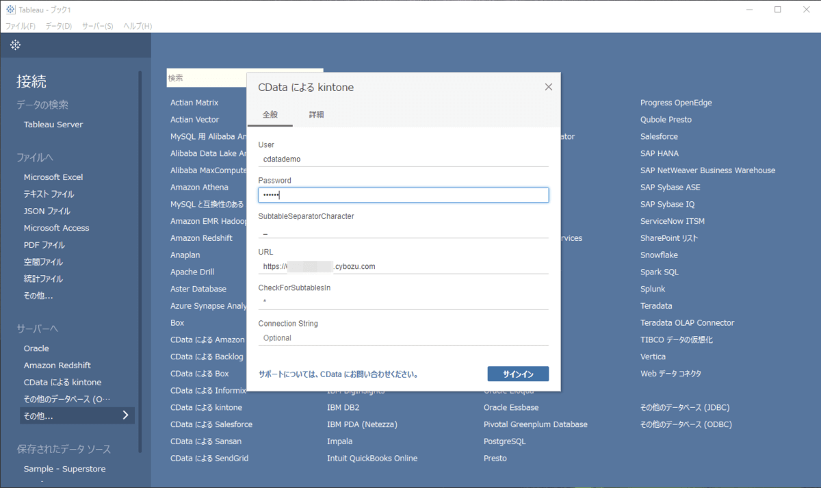
Task: Click the CheckForSubtablesIn field
Action: (404, 302)
